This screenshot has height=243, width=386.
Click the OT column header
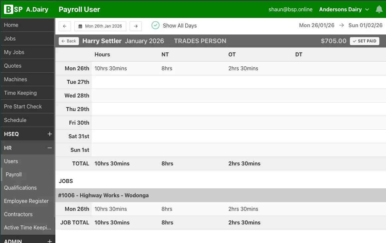[x=232, y=54]
